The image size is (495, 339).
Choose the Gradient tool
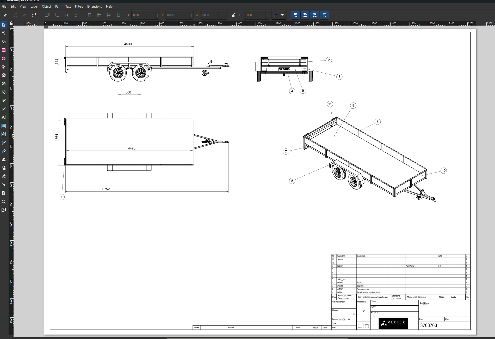click(x=4, y=126)
